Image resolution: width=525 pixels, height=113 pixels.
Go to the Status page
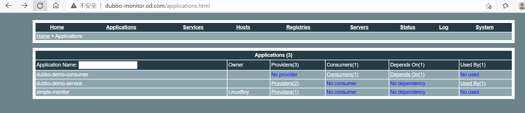(x=408, y=27)
